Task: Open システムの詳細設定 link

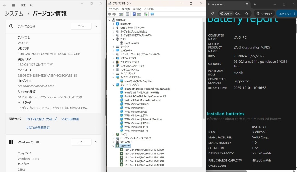Action: [38, 128]
